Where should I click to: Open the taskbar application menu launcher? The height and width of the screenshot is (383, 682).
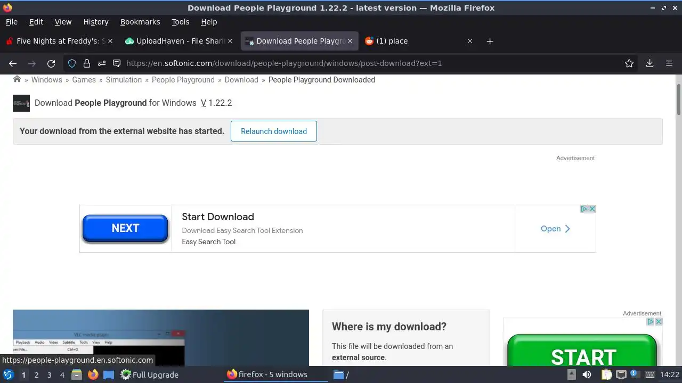[x=9, y=374]
